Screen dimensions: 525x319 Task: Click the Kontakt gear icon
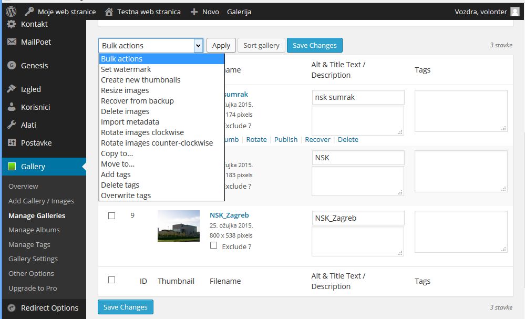[x=12, y=24]
